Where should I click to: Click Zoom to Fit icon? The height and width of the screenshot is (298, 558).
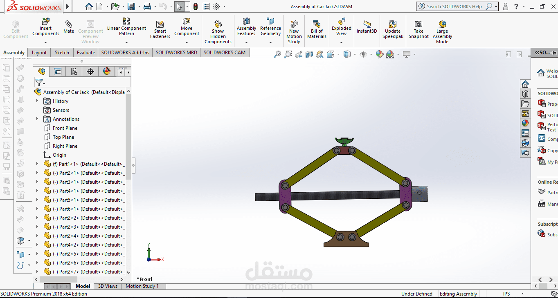[277, 54]
